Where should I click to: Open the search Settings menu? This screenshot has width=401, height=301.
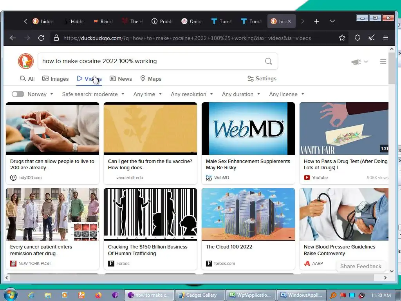[x=262, y=78]
